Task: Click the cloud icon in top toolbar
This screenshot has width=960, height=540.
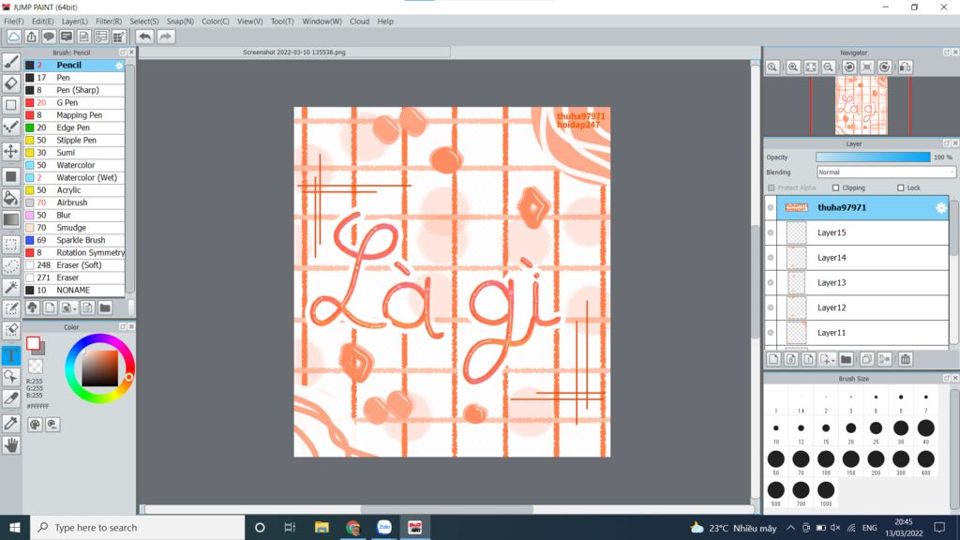Action: tap(13, 37)
